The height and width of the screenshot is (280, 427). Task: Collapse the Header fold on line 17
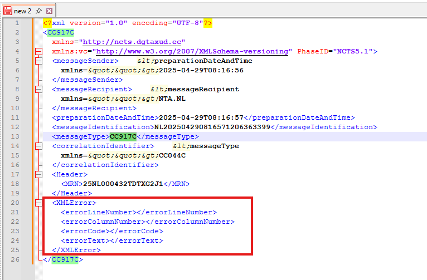click(38, 174)
